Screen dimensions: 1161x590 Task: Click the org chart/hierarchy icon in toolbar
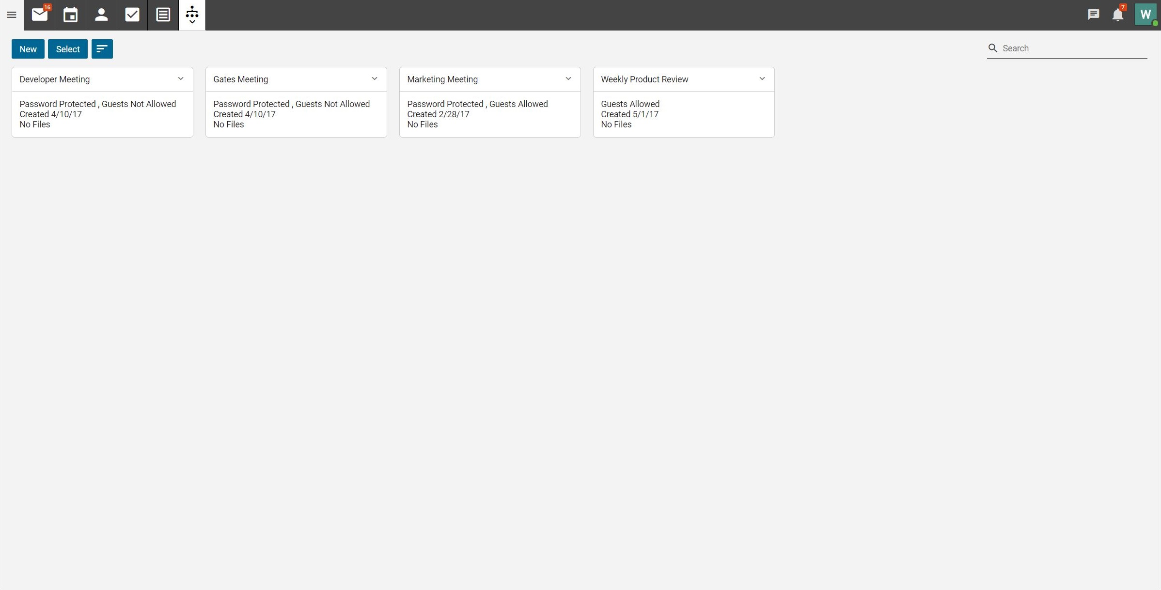pyautogui.click(x=192, y=14)
